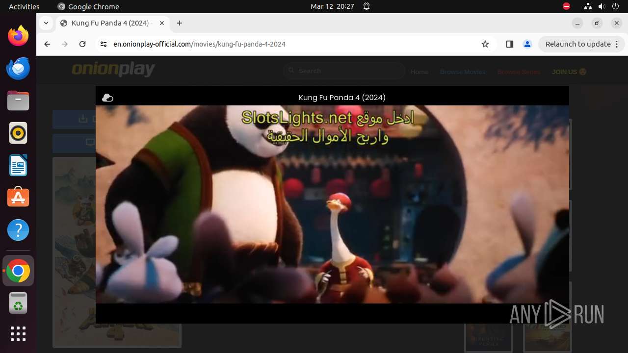Open Ubuntu Software store icon
Screen dimensions: 628x353
[18, 198]
